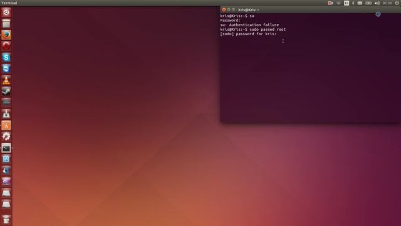Open the Ubuntu Dash home button

click(x=6, y=13)
